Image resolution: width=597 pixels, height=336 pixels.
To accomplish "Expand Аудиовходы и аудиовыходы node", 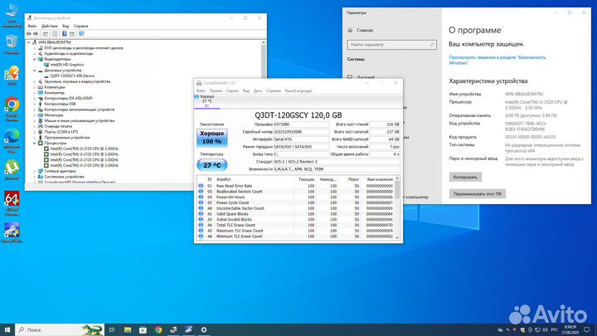I will point(34,54).
